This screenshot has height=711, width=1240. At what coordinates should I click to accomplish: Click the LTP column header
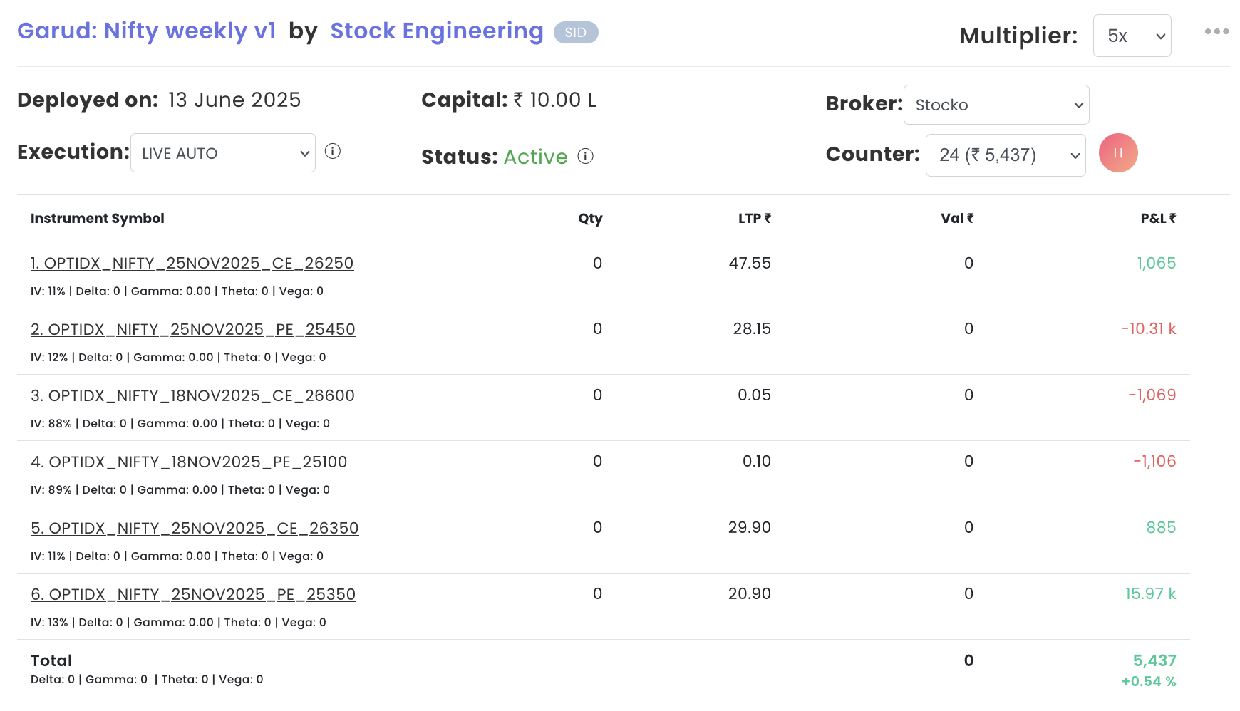pos(754,219)
